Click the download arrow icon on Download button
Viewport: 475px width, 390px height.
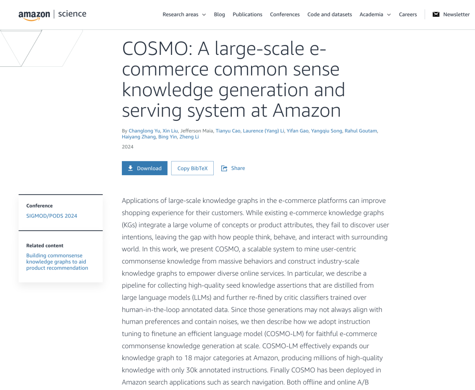point(131,168)
